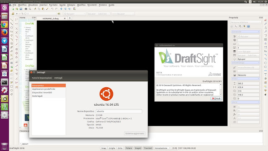Select Note legali in Dettagli sidebar
Viewport: 268px width, 151px height.
[37, 96]
